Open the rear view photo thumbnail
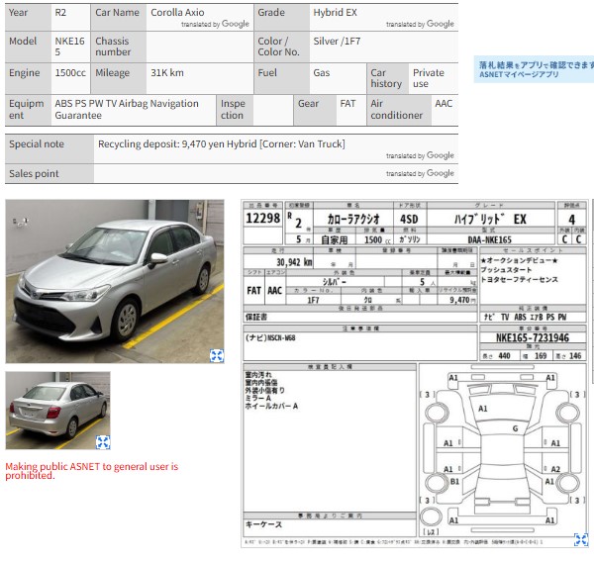The height and width of the screenshot is (562, 594). click(57, 411)
